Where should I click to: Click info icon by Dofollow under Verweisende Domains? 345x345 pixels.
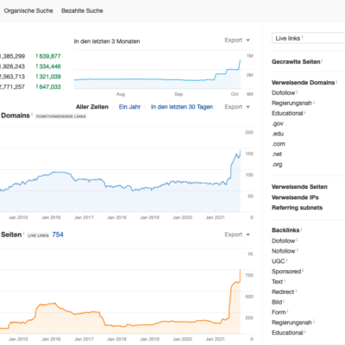[297, 91]
